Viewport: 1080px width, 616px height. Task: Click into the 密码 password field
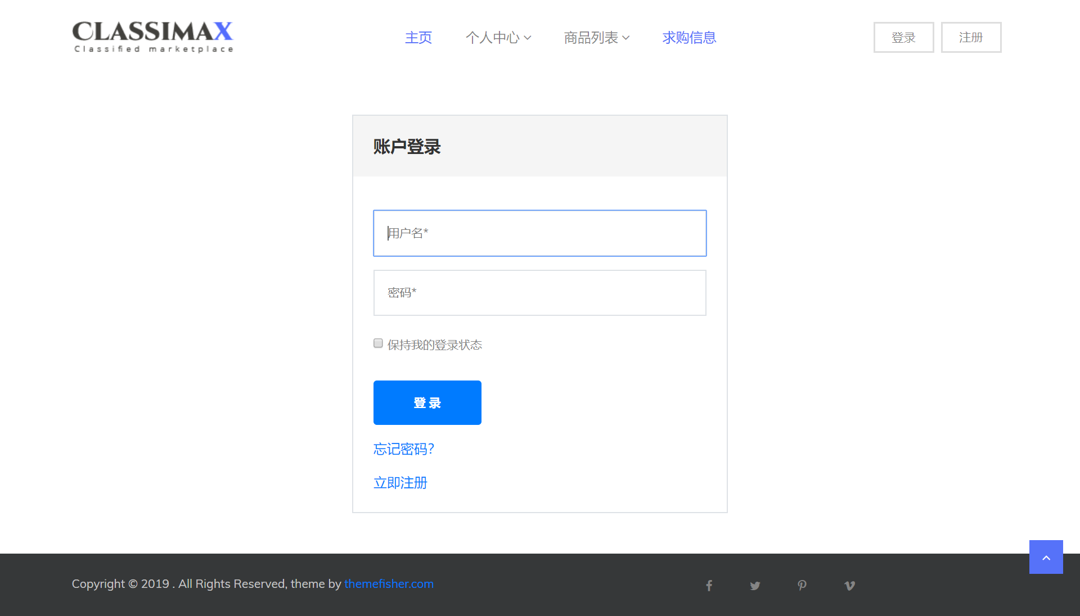point(539,293)
